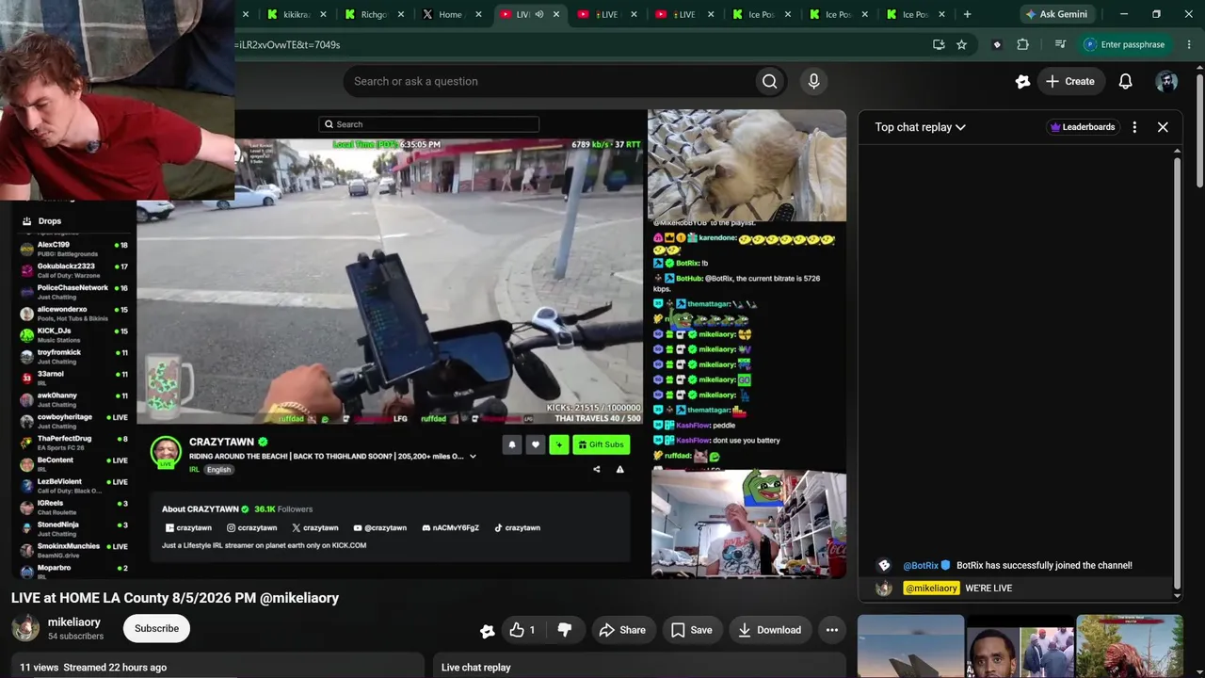This screenshot has width=1205, height=678.
Task: Click the "WE'RE LIVE" chat message
Action: 988,588
